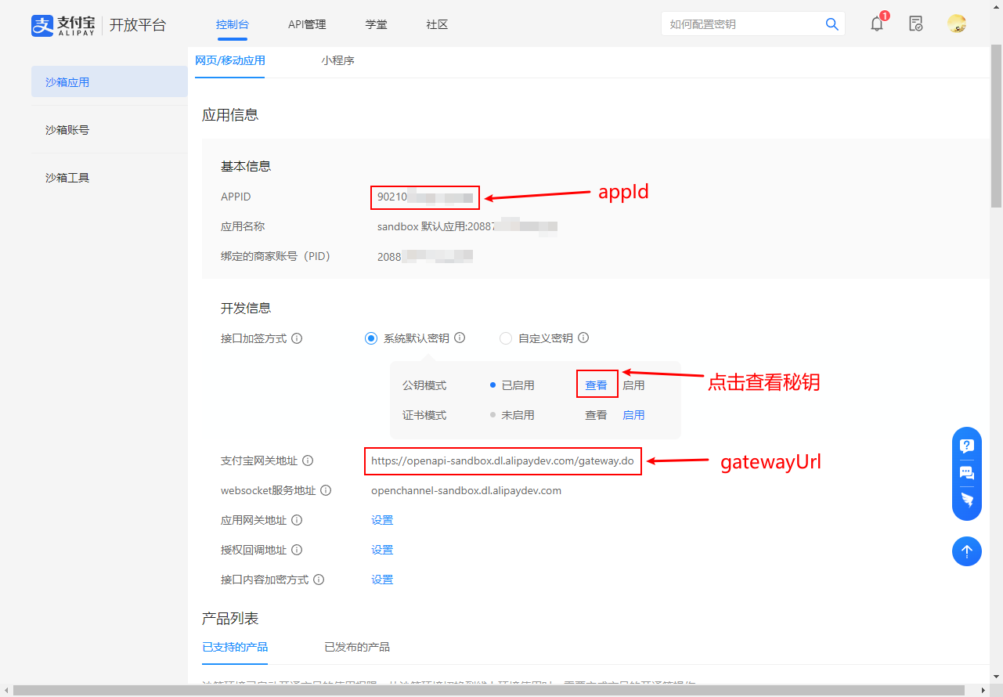The width and height of the screenshot is (1003, 697).
Task: Click info icon next to 系统默认密钥
Action: click(460, 338)
